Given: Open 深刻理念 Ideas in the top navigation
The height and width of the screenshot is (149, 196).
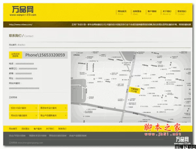Looking at the screenshot, I should [137, 12].
